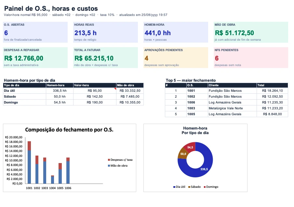
Task: Click the "54,5 hh" cell
Action: [x=60, y=103]
